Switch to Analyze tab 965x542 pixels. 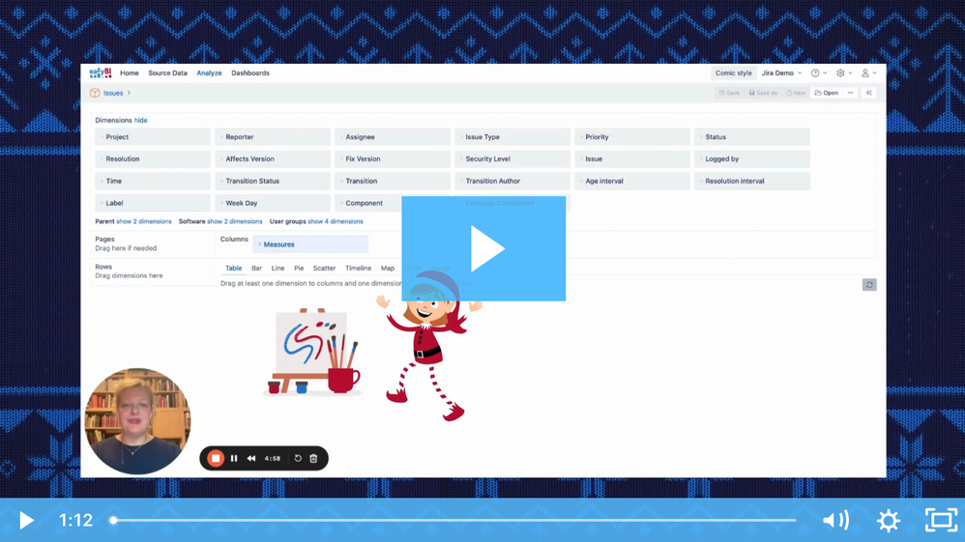pos(209,72)
